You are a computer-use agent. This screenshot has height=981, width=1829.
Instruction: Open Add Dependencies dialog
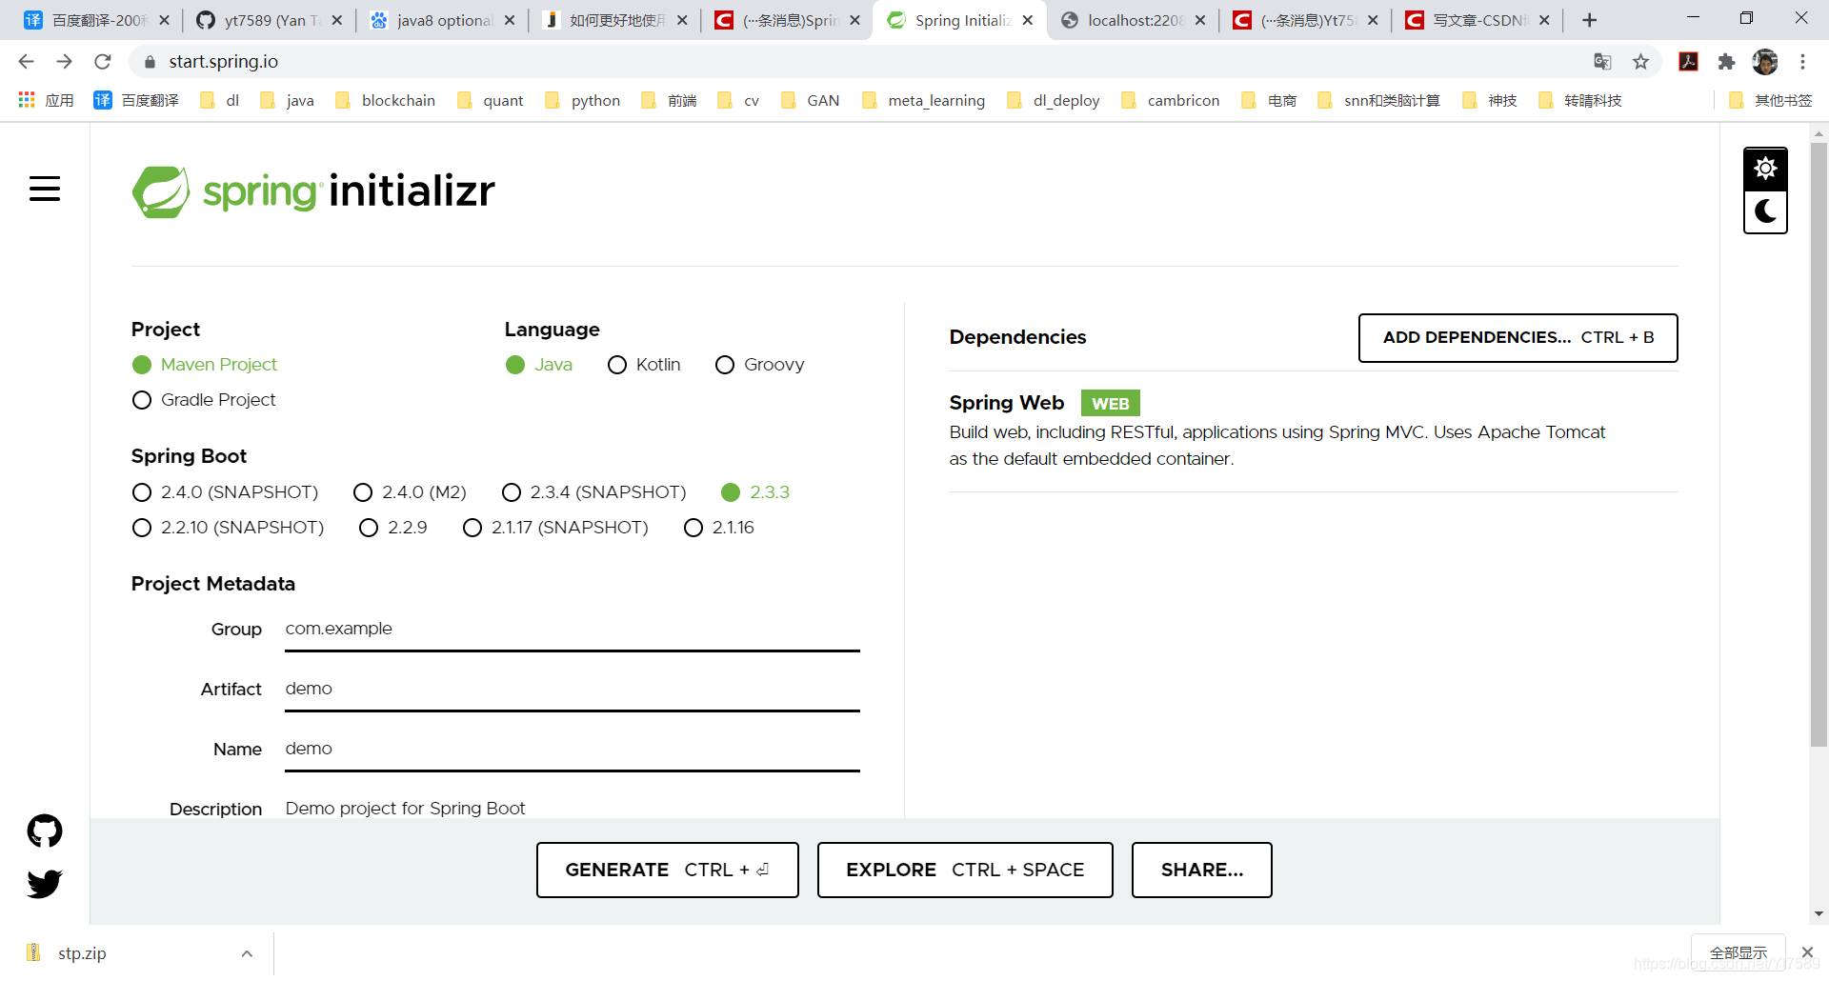1517,338
